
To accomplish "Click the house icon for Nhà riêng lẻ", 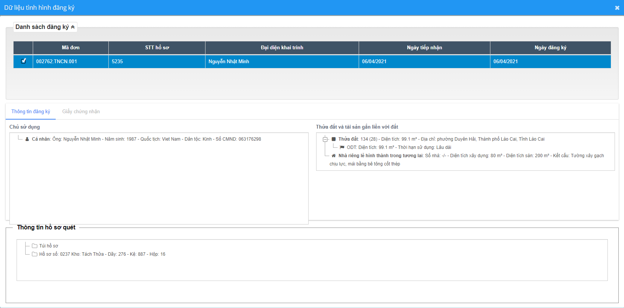I will [333, 156].
